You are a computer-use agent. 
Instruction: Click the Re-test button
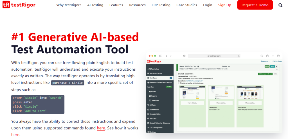coord(270,74)
